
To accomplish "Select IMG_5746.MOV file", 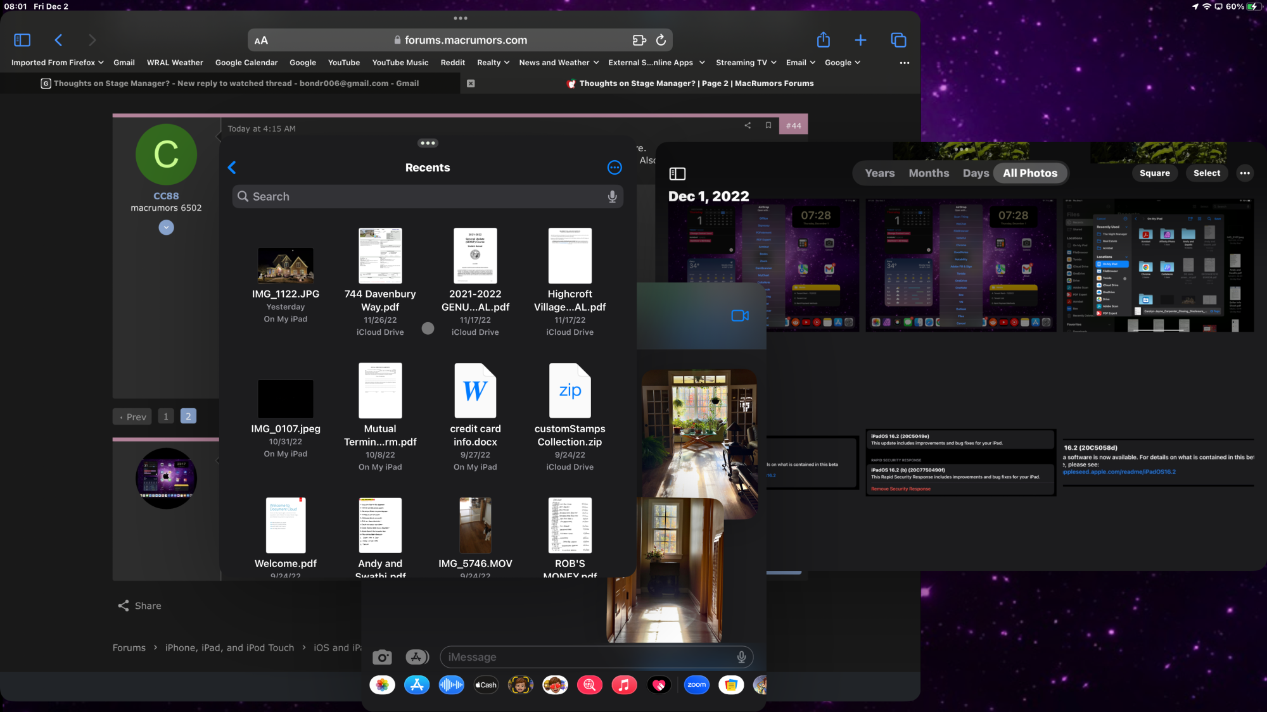I will click(x=475, y=537).
